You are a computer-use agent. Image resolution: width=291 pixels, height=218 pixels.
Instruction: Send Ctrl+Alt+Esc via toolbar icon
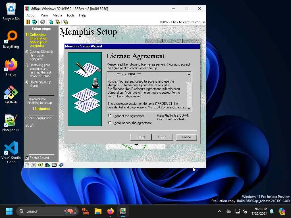[x=57, y=22]
